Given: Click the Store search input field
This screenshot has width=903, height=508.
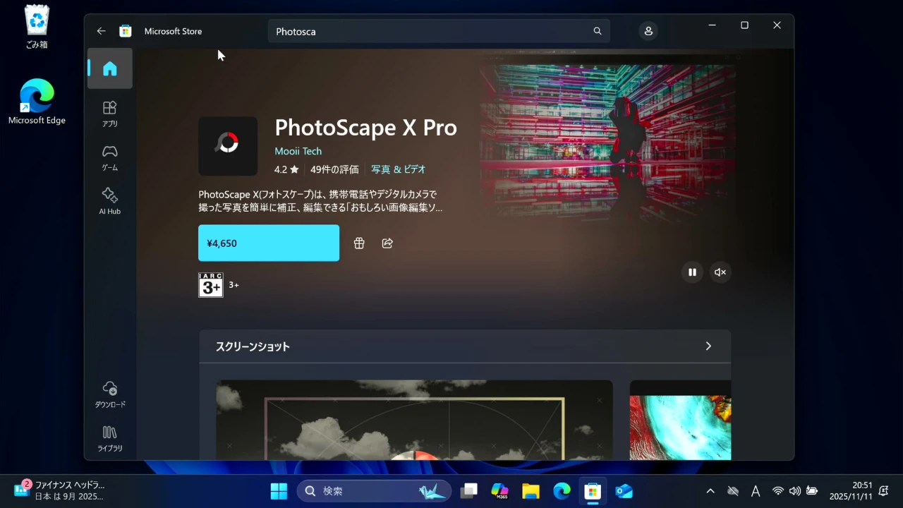Looking at the screenshot, I should click(x=430, y=32).
